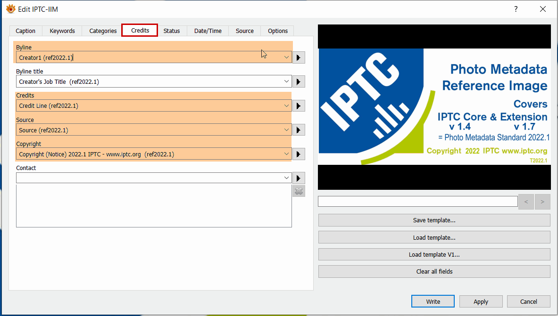
Task: Click the Save template... button
Action: (434, 220)
